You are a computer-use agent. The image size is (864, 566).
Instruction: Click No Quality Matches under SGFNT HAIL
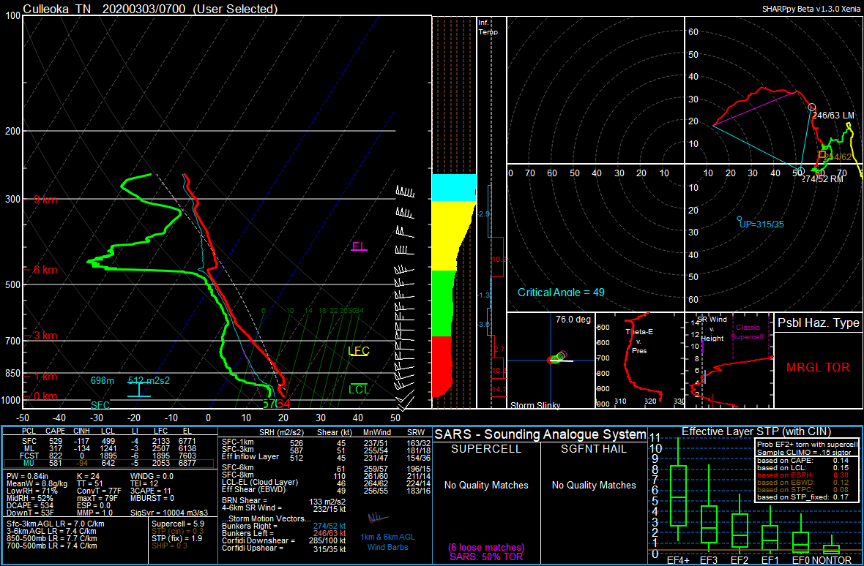point(594,485)
